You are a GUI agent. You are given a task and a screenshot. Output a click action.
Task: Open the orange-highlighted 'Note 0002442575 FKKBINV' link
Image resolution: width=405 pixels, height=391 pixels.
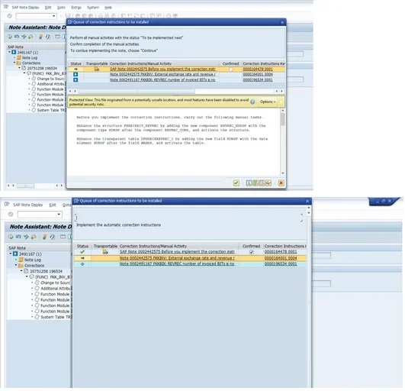tap(178, 259)
